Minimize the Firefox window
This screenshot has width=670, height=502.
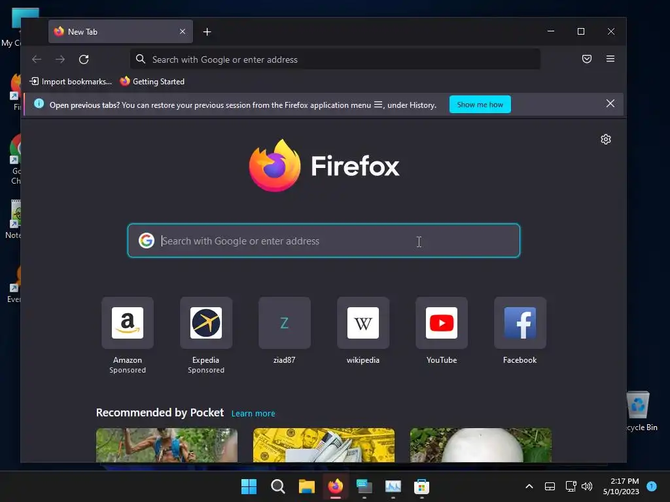(x=551, y=31)
